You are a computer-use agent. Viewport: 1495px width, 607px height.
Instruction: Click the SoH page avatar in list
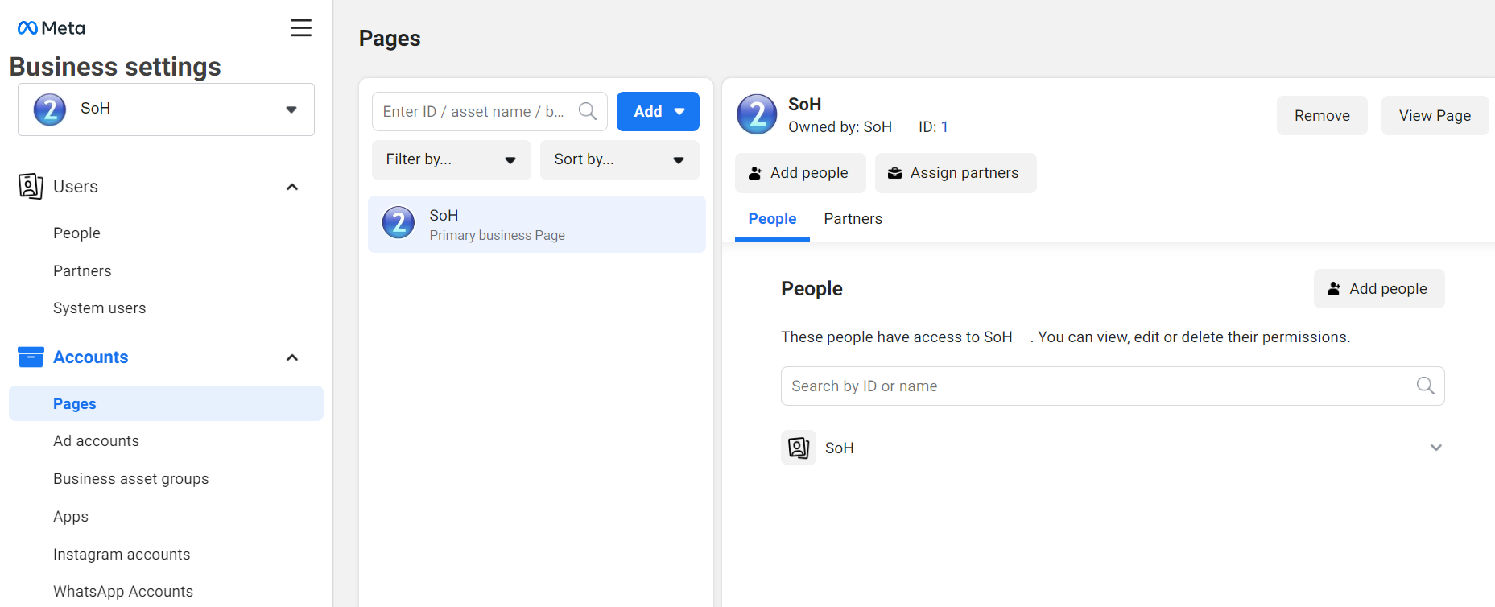click(x=399, y=223)
